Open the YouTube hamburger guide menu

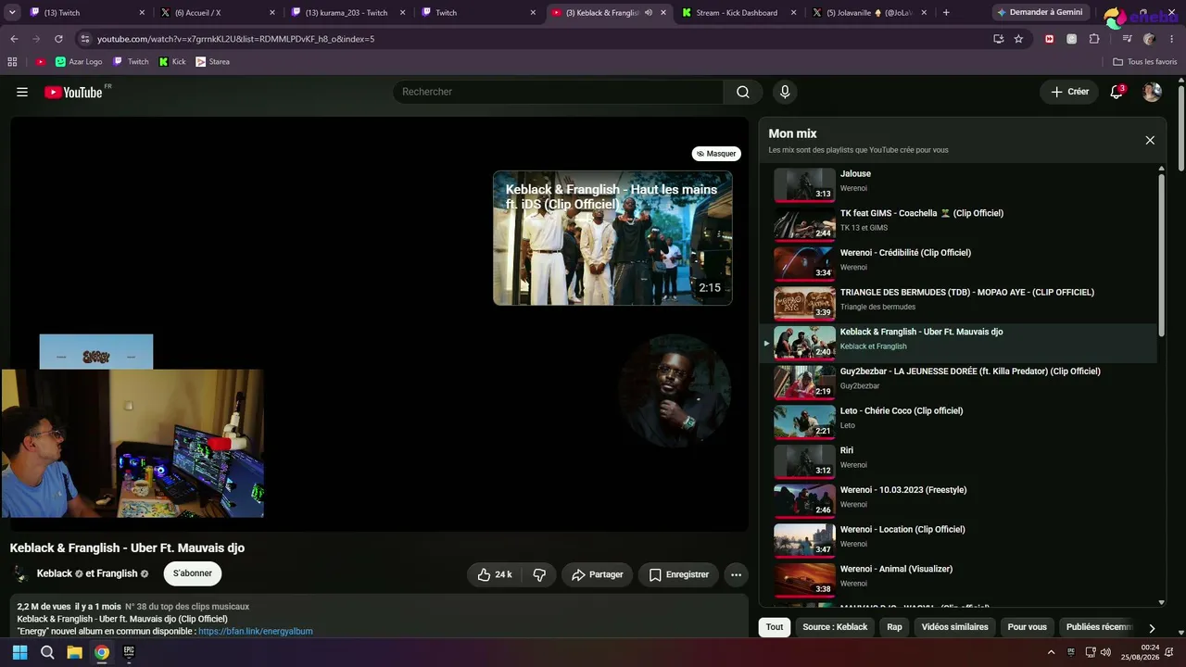point(22,92)
